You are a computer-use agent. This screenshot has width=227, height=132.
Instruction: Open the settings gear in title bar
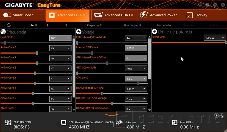[x=200, y=5]
